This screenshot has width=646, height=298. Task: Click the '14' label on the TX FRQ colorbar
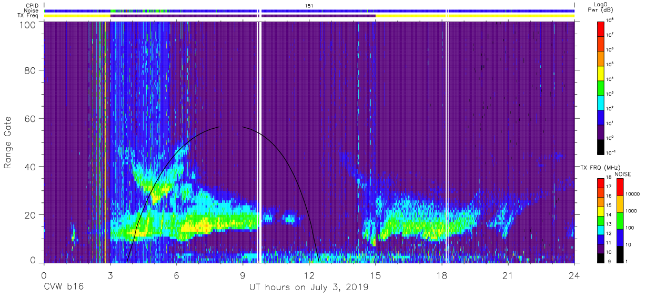click(x=610, y=214)
